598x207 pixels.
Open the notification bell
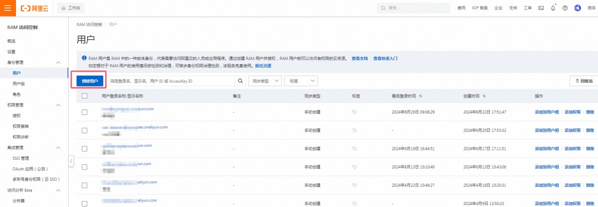click(x=553, y=8)
